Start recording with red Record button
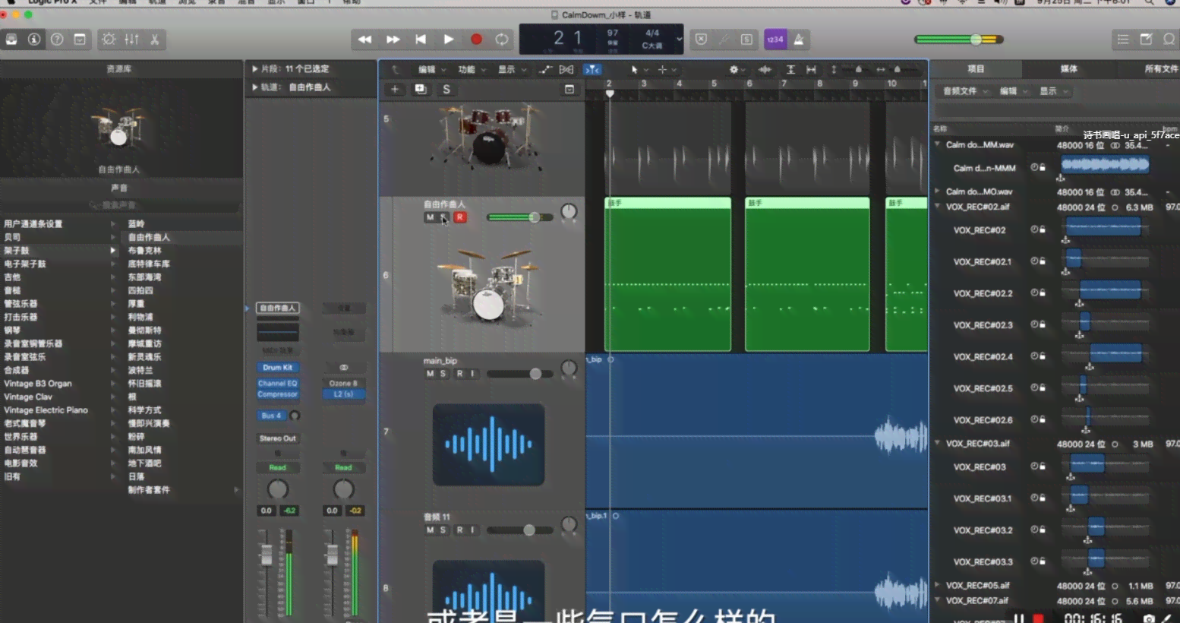 (x=476, y=40)
